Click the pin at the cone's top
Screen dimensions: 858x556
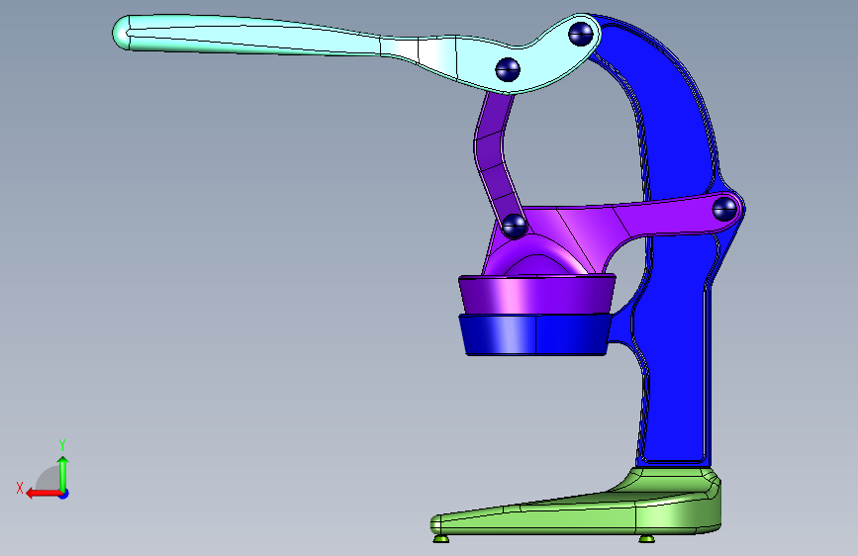click(x=514, y=226)
